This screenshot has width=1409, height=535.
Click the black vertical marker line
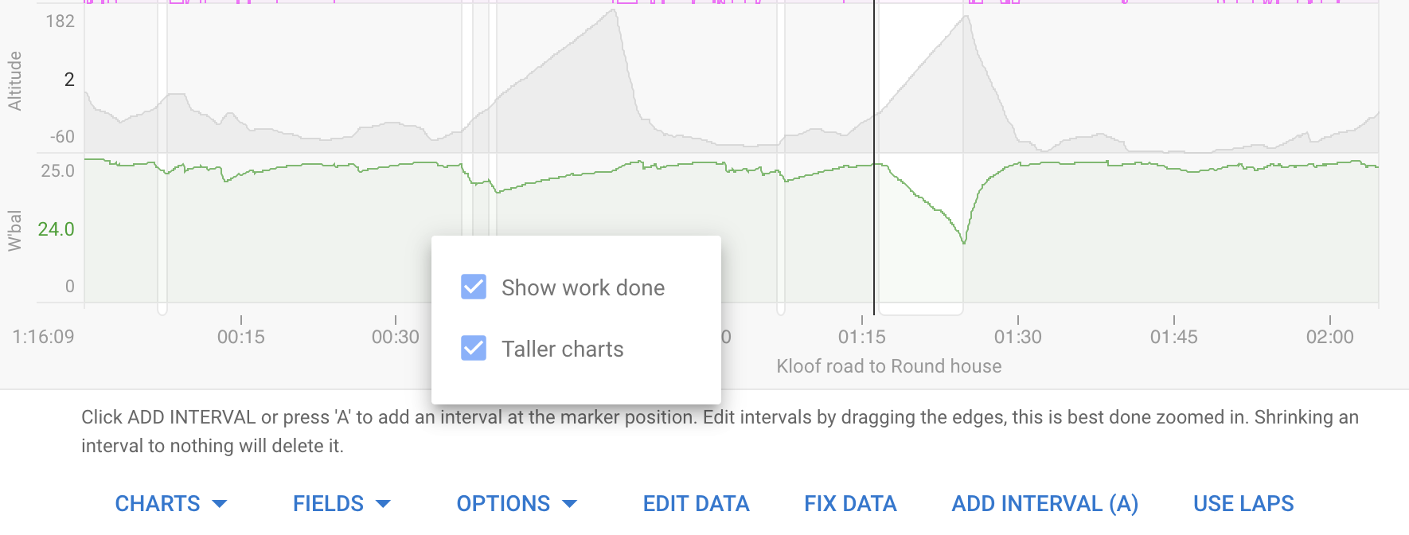pos(874,159)
